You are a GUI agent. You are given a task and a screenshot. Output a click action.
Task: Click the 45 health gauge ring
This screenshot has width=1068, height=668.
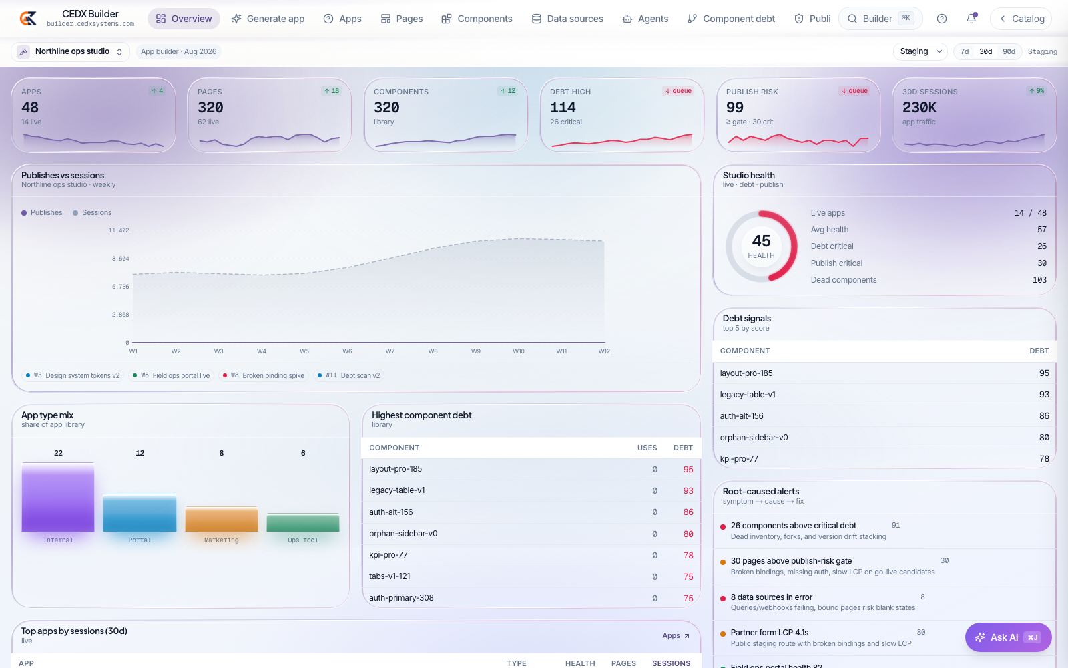click(762, 246)
